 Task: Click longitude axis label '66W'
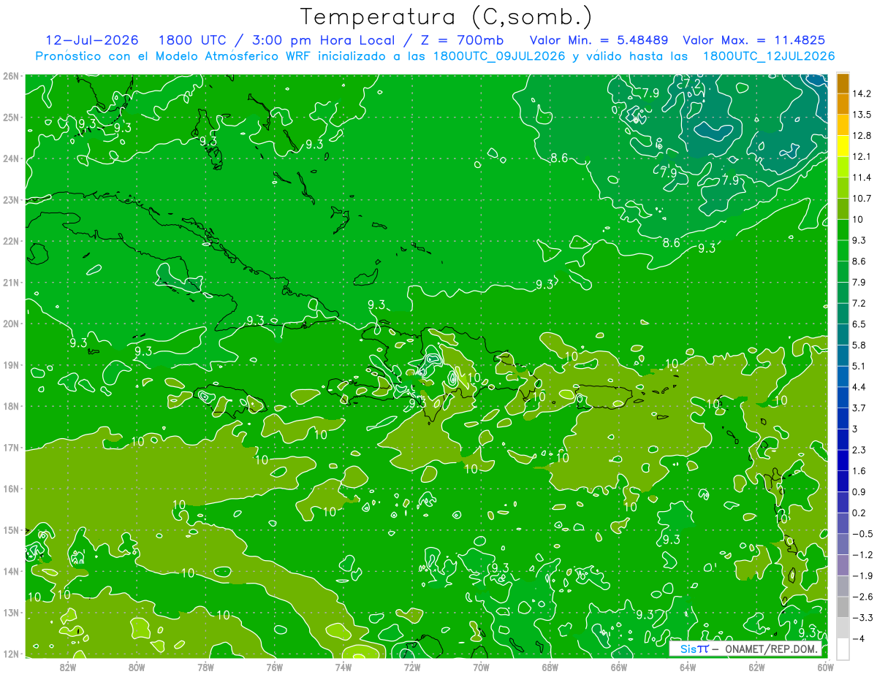619,667
